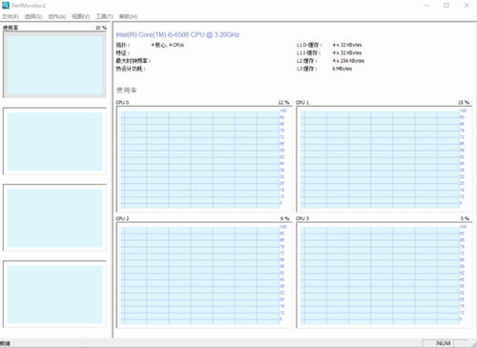Open the 选择(S) menu
Screen dimensions: 477x348
coord(33,16)
